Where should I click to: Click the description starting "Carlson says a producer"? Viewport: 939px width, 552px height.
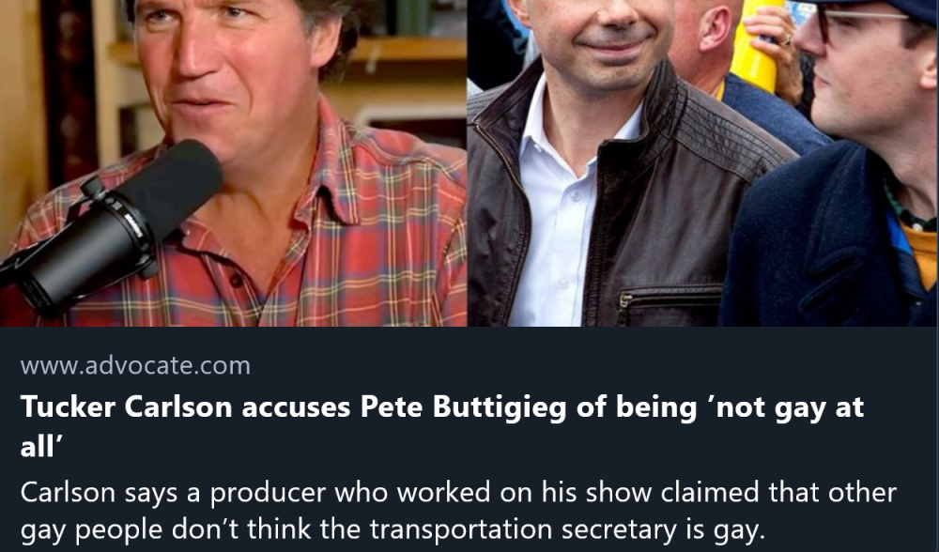[458, 512]
